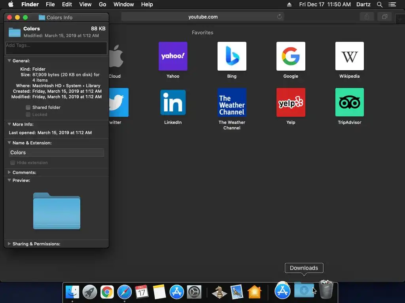Click the youtube.com address bar
The height and width of the screenshot is (303, 405).
203,17
